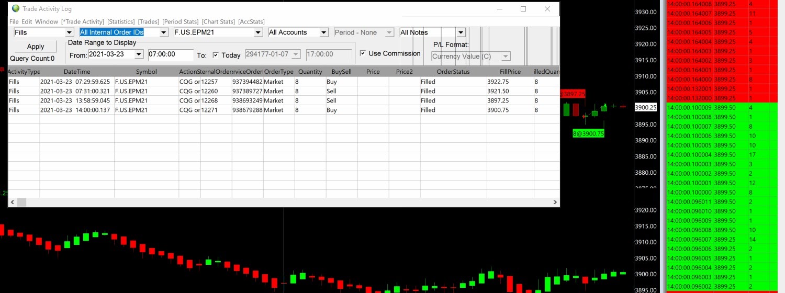
Task: Click the horizontal scrollbar left arrow
Action: click(x=12, y=202)
